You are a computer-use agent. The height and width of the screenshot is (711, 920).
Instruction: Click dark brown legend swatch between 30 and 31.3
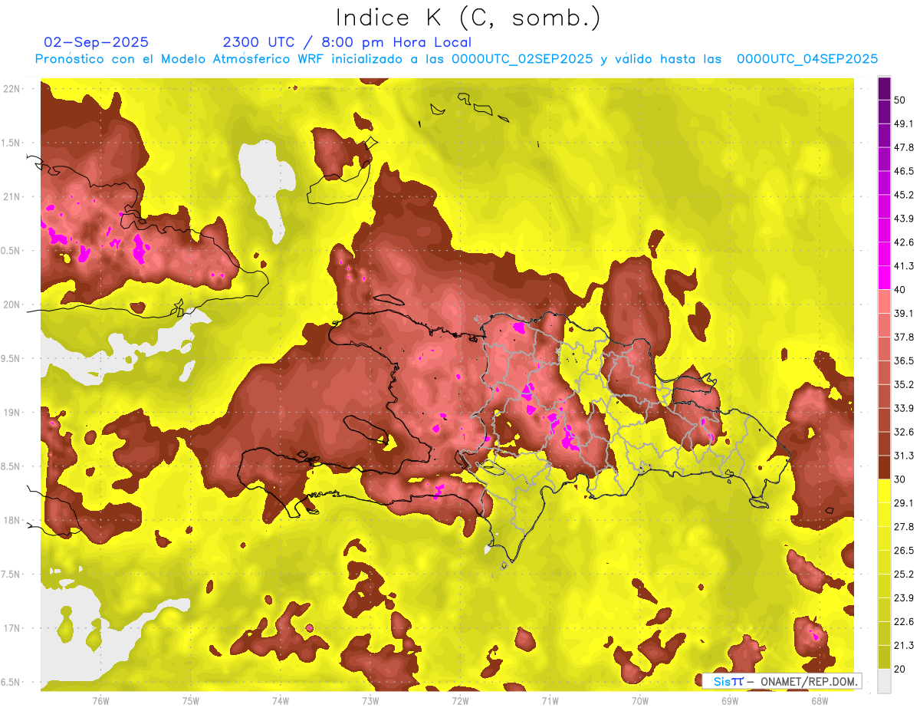click(x=884, y=467)
